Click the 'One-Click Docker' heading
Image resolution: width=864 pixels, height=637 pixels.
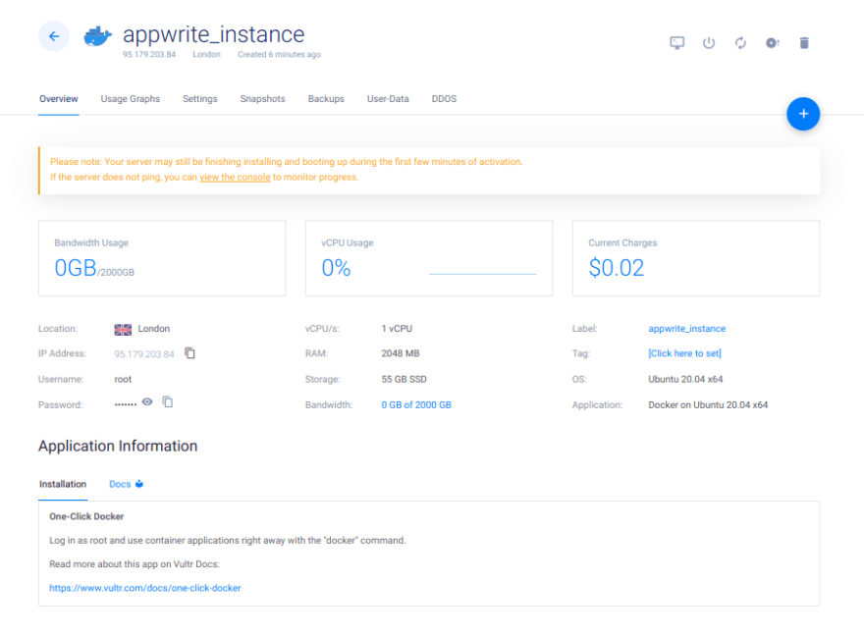coord(86,516)
